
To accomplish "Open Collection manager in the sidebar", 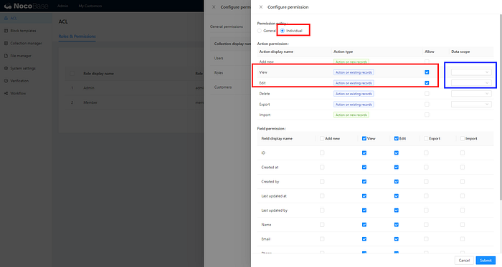I will point(26,43).
